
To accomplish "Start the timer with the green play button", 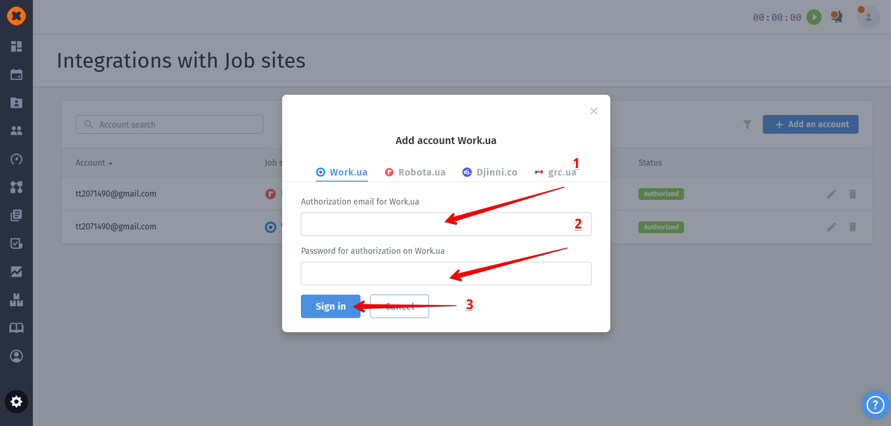I will [814, 17].
